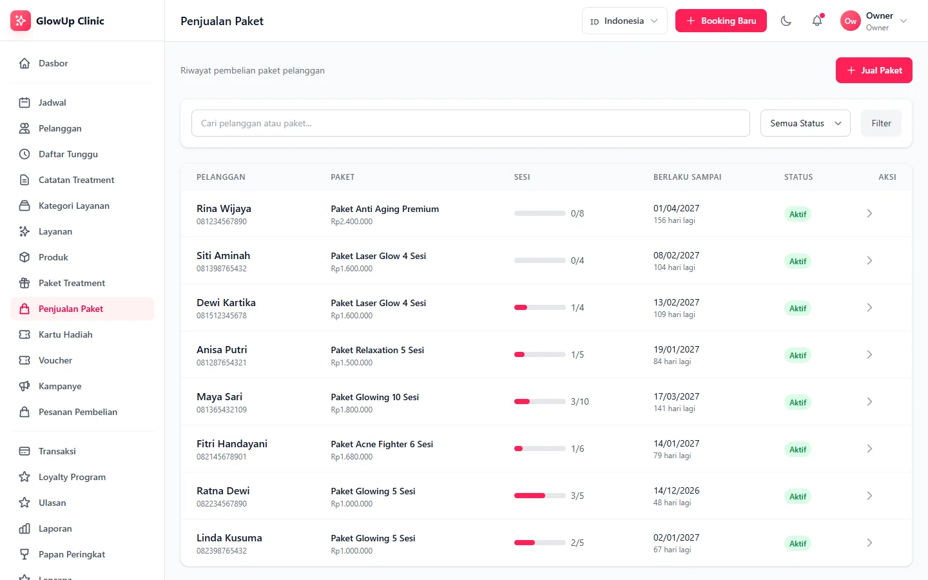
Task: Expand the Owner account menu chevron
Action: point(904,21)
